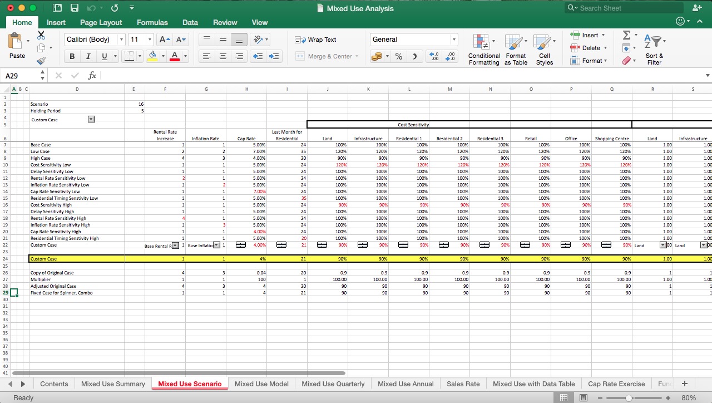The height and width of the screenshot is (403, 712).
Task: Decrease font size with small A
Action: tap(181, 40)
